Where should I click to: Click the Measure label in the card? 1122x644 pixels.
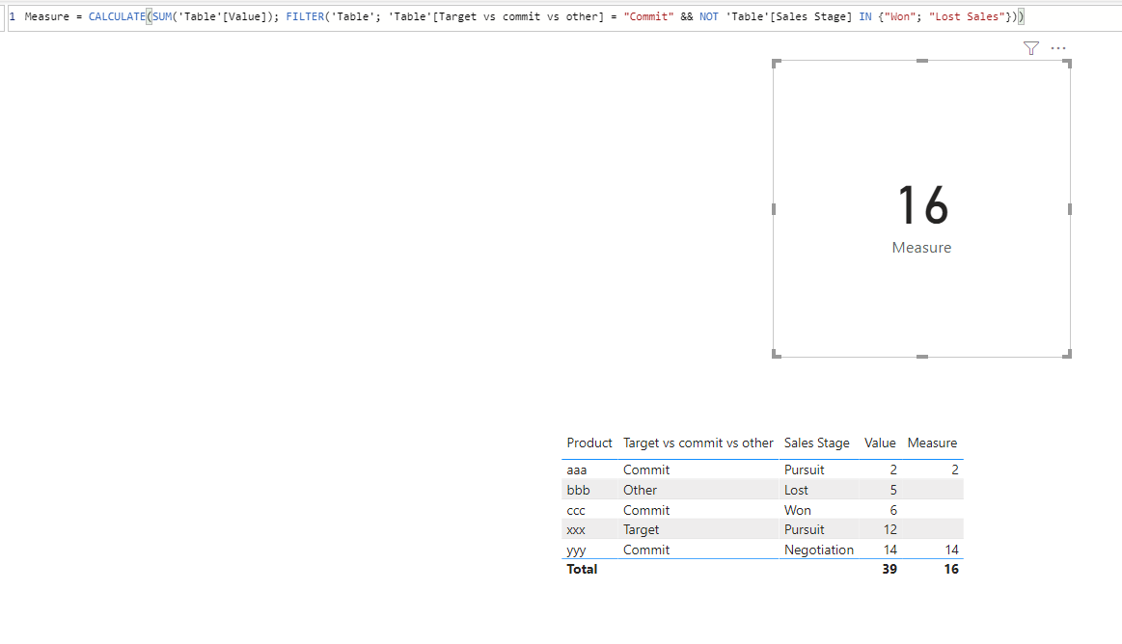(921, 248)
